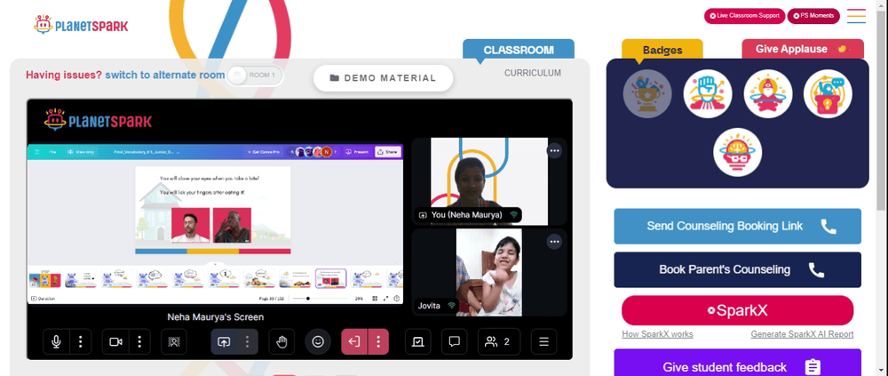Open the emoji reactions button
Viewport: 888px width, 376px height.
(x=318, y=342)
